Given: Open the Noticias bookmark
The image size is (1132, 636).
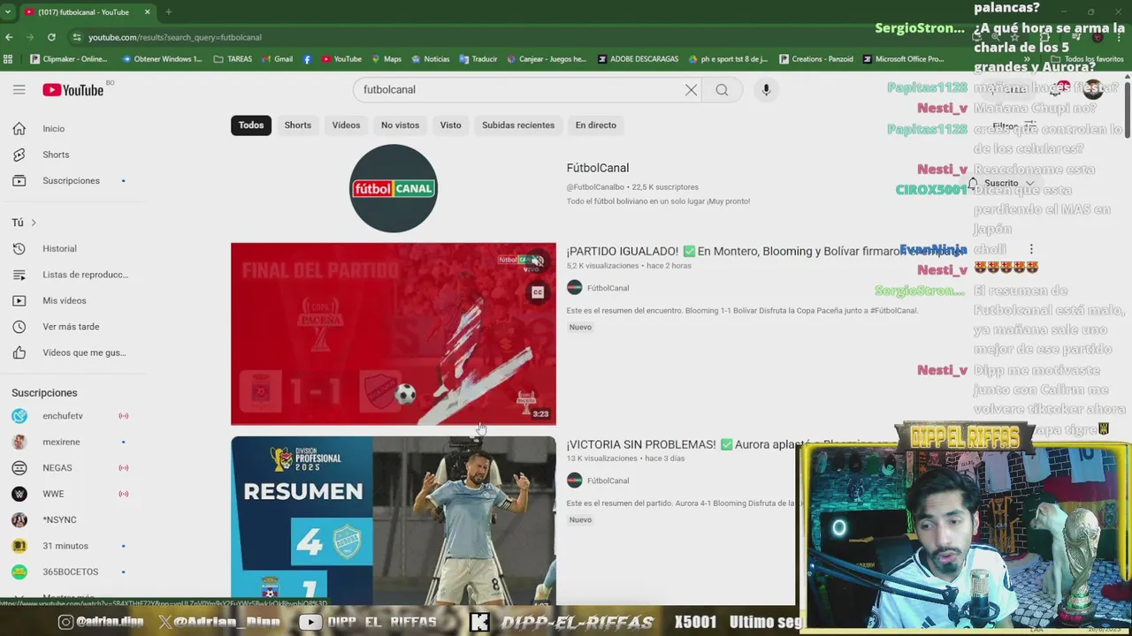Looking at the screenshot, I should pos(431,59).
